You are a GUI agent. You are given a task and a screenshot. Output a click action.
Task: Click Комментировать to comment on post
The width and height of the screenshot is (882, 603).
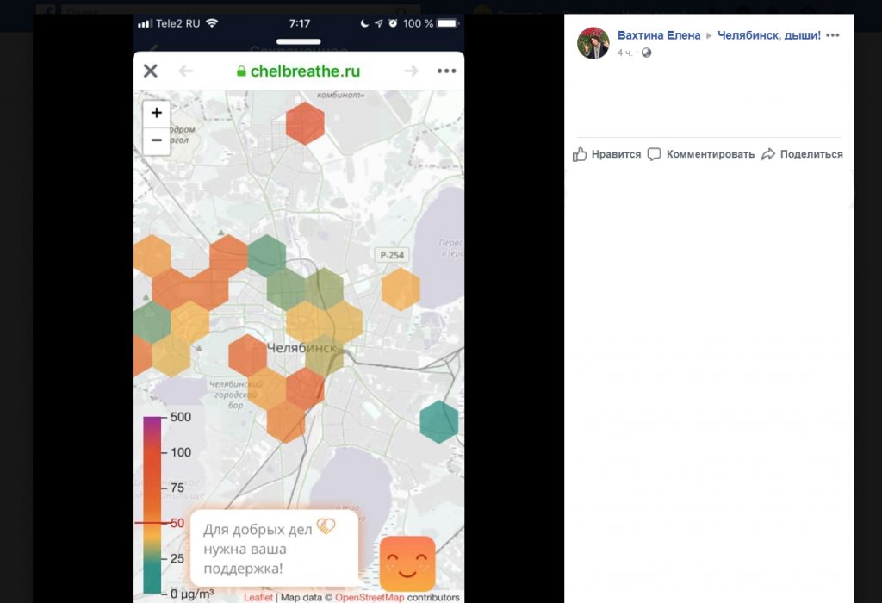pos(701,154)
